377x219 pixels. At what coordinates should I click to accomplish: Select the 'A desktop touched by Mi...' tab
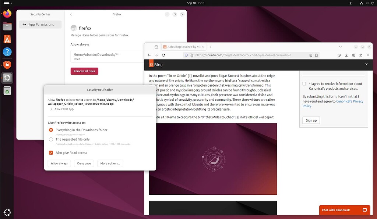coord(183,47)
